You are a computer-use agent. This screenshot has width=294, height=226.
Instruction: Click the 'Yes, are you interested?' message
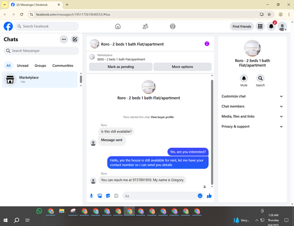point(188,152)
